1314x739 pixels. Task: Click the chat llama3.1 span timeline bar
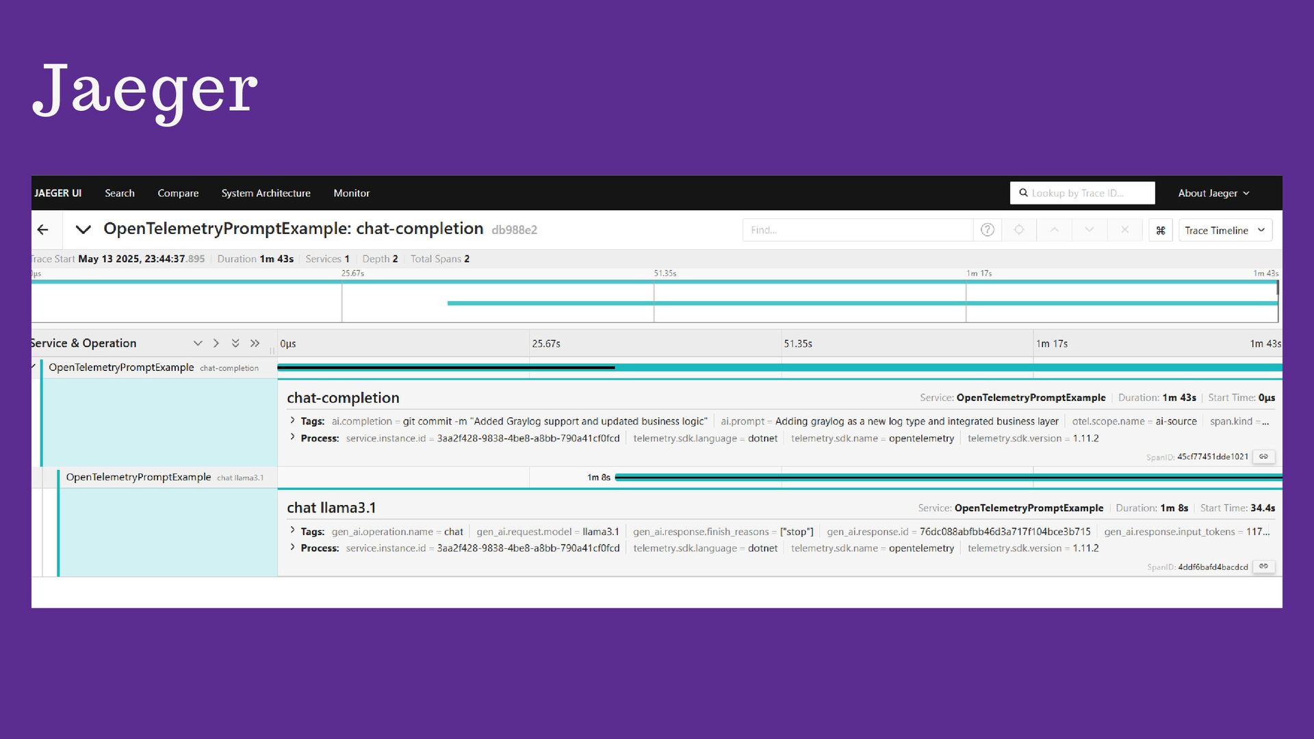coord(947,478)
